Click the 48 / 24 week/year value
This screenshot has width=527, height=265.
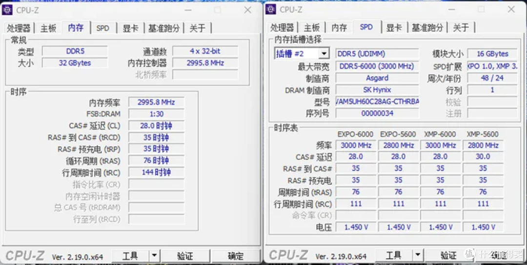click(x=492, y=78)
